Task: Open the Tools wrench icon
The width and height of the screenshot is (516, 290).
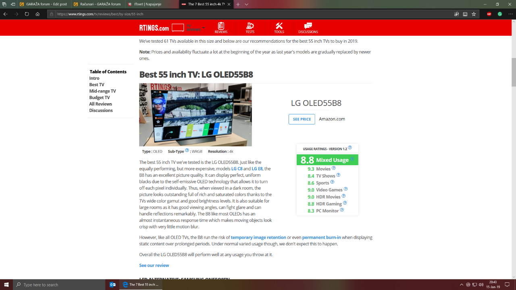Action: pos(279,26)
